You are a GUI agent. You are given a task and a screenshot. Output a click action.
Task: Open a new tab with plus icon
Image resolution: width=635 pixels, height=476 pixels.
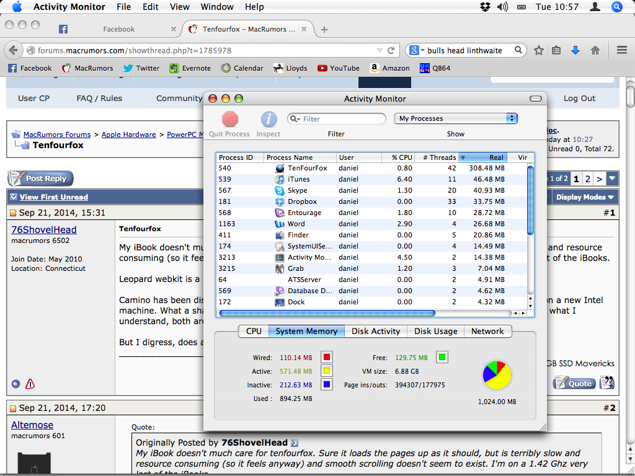(324, 29)
